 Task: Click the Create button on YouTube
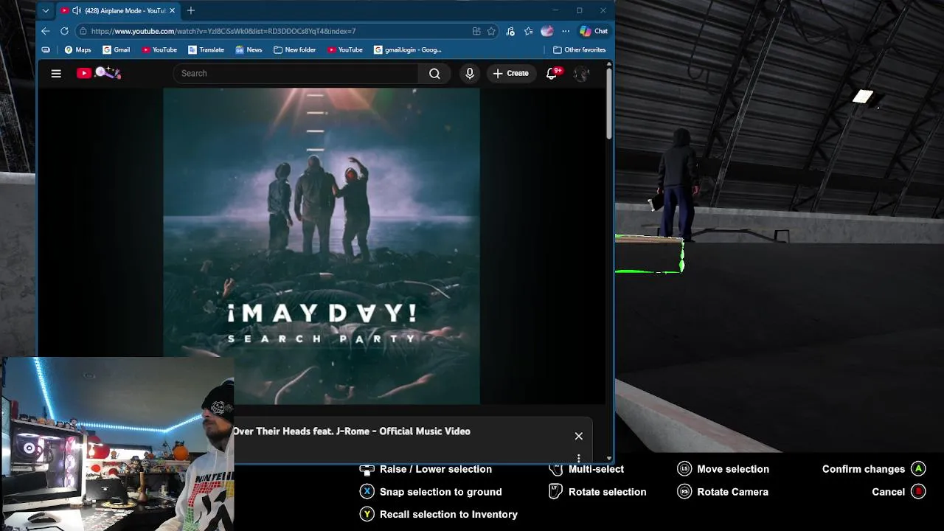(x=510, y=73)
